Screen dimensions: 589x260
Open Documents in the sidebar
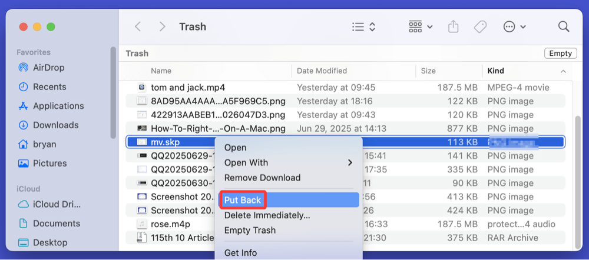click(49, 224)
